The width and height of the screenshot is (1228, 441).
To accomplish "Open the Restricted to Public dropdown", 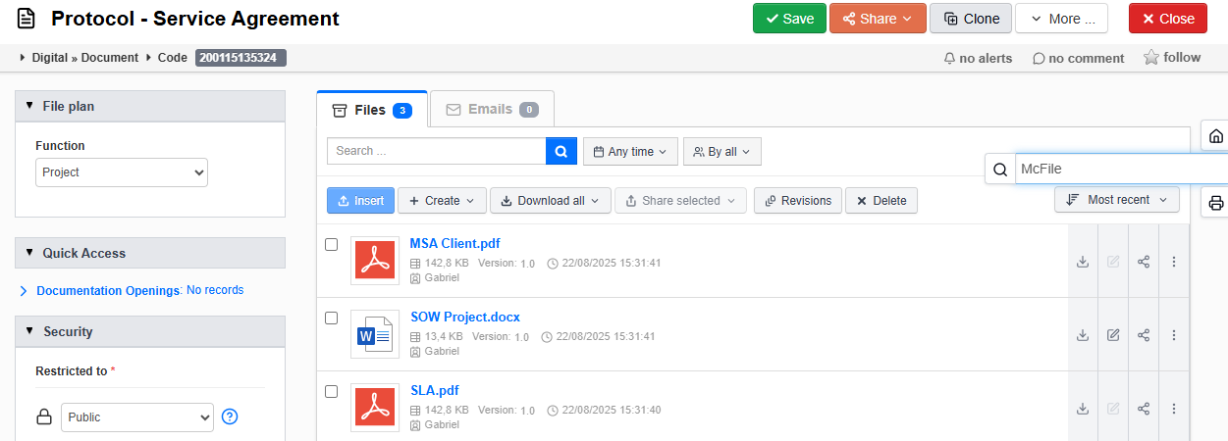I will click(x=137, y=416).
